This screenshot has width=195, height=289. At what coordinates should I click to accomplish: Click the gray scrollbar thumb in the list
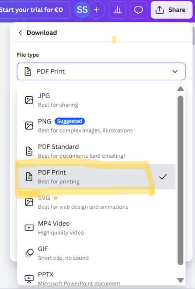(180, 180)
